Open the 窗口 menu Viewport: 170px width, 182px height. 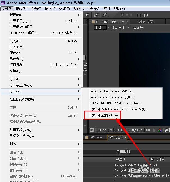[x=107, y=9]
